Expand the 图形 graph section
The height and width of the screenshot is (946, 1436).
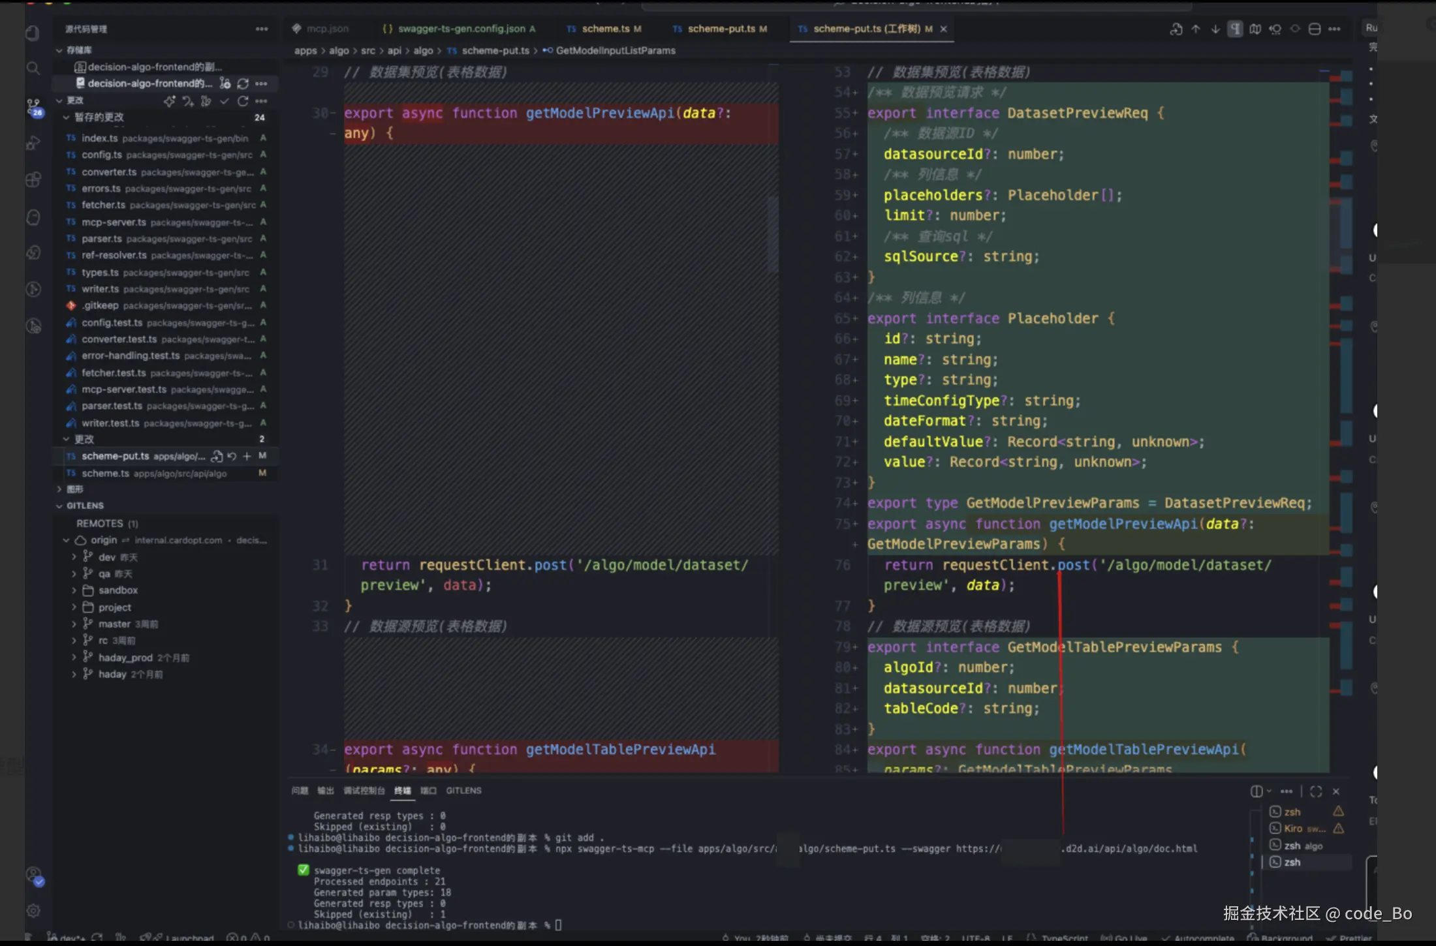[59, 489]
